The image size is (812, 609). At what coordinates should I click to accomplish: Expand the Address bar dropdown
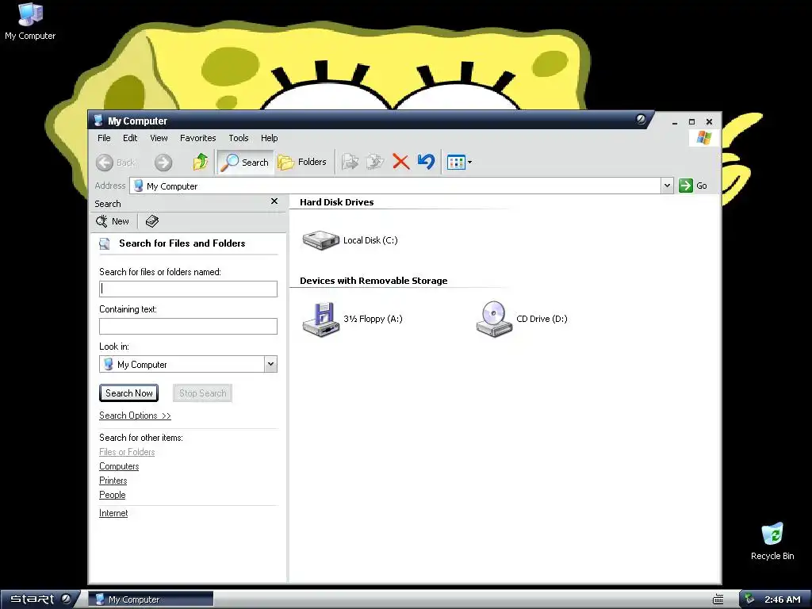pyautogui.click(x=667, y=186)
